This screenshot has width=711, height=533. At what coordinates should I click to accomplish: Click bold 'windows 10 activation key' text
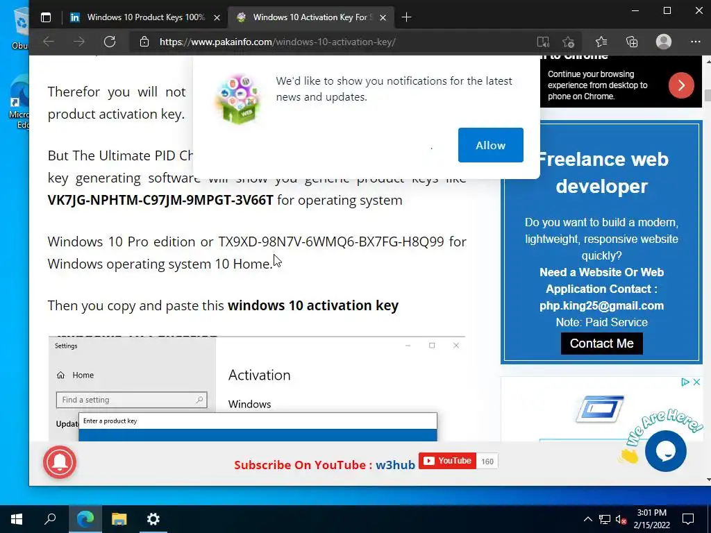[313, 305]
